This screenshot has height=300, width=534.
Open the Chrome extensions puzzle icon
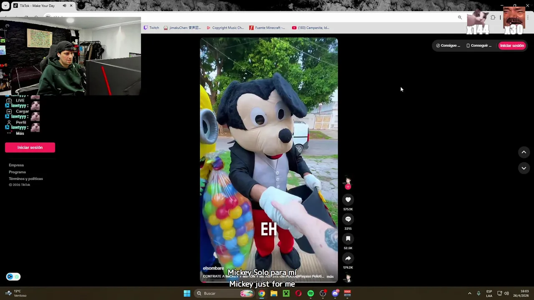493,17
